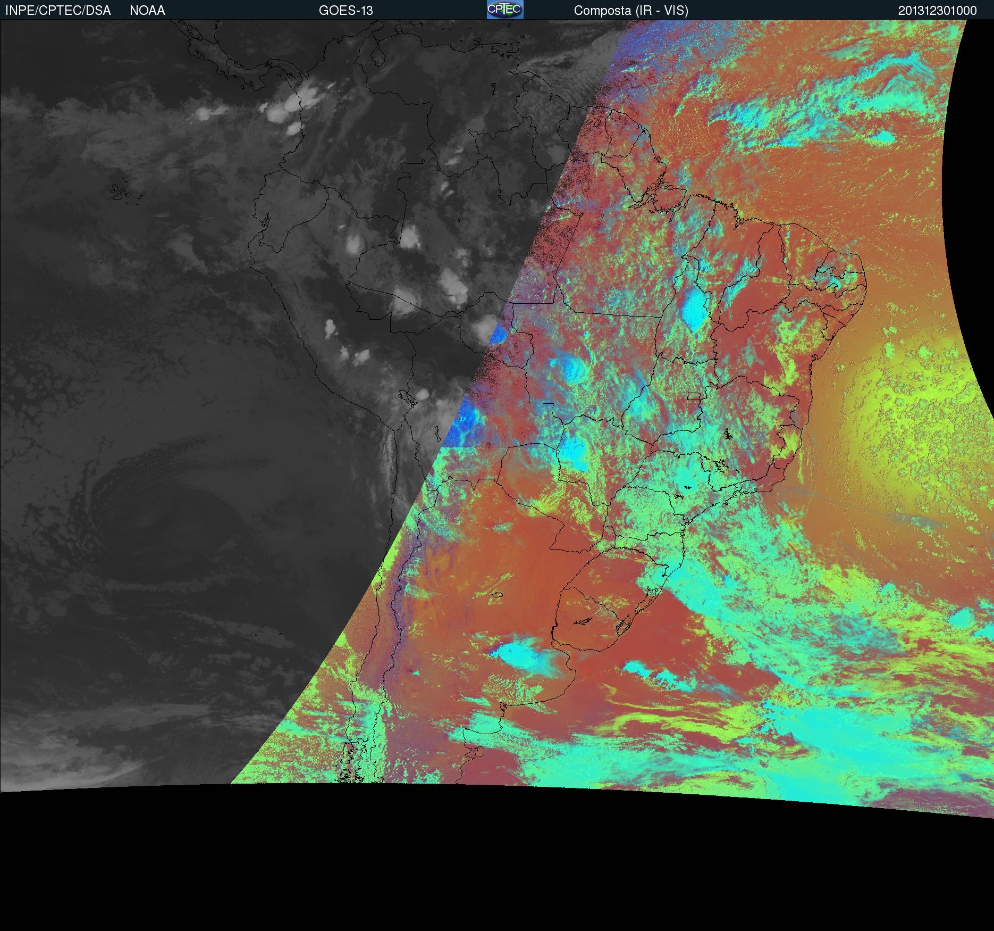Click the INPE/CPTEC/DSA header label
Viewport: 994px width, 931px height.
58,11
